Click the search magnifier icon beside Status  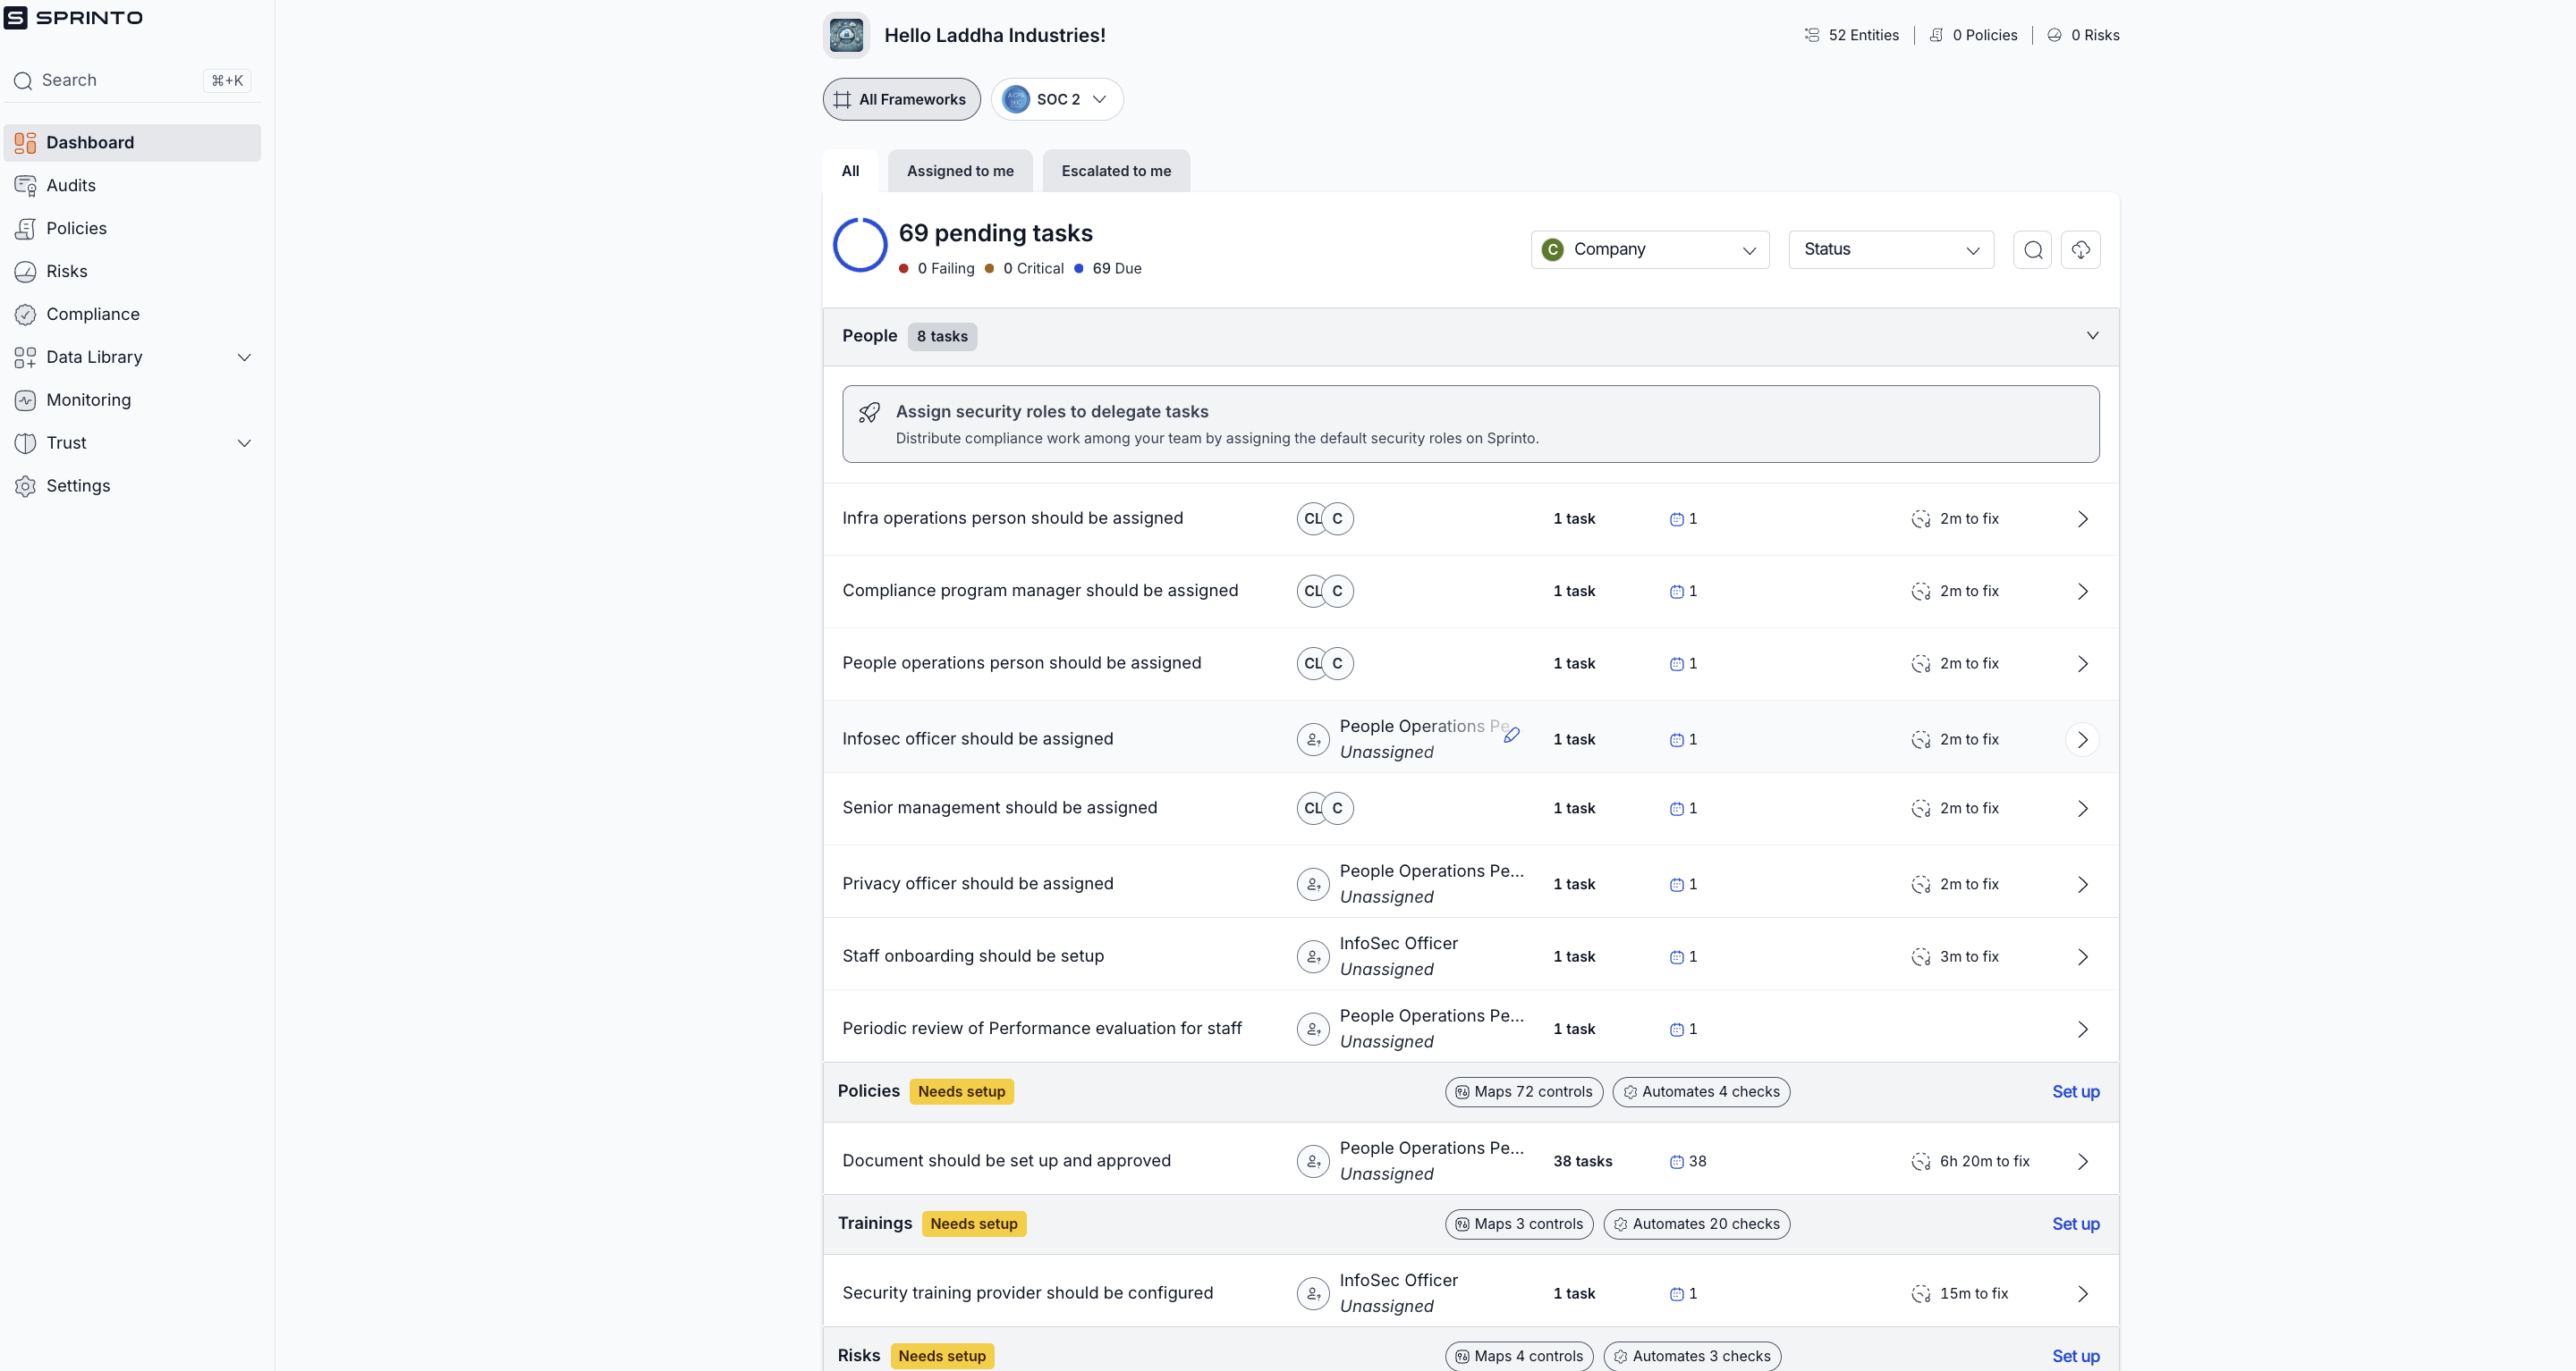2032,250
